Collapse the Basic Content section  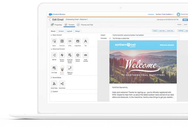pos(51,35)
